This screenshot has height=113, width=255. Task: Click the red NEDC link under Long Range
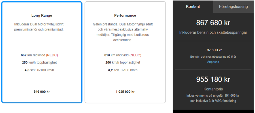click(x=52, y=55)
